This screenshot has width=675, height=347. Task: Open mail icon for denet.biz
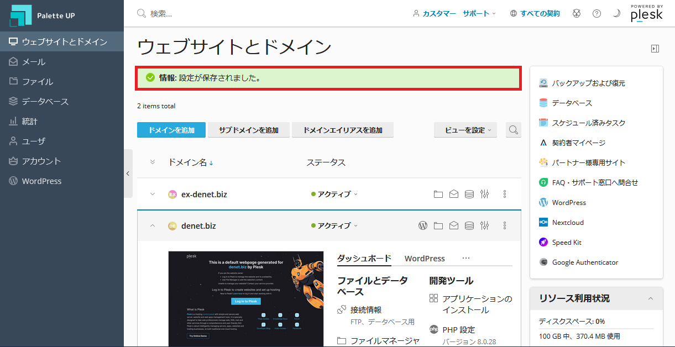point(454,225)
